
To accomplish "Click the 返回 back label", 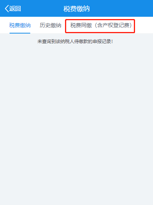I will (15, 9).
